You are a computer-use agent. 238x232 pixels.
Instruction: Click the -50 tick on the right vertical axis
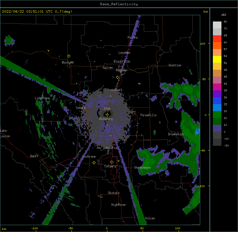(203, 150)
